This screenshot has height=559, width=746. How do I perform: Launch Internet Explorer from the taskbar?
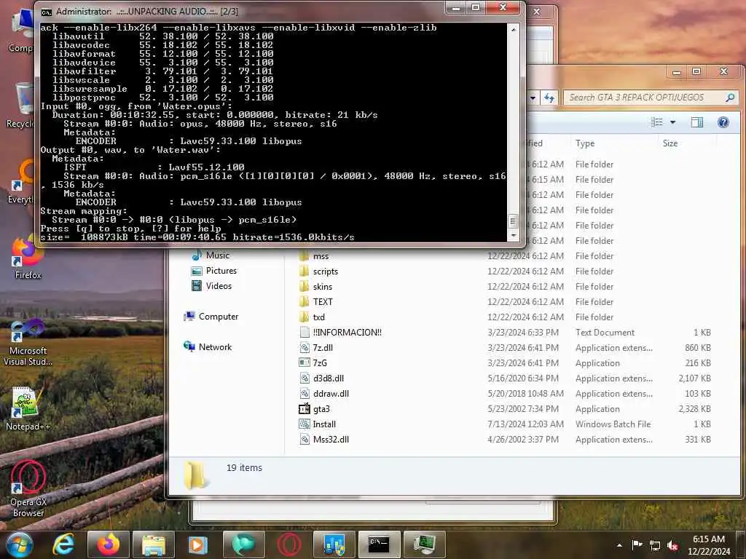[x=63, y=544]
